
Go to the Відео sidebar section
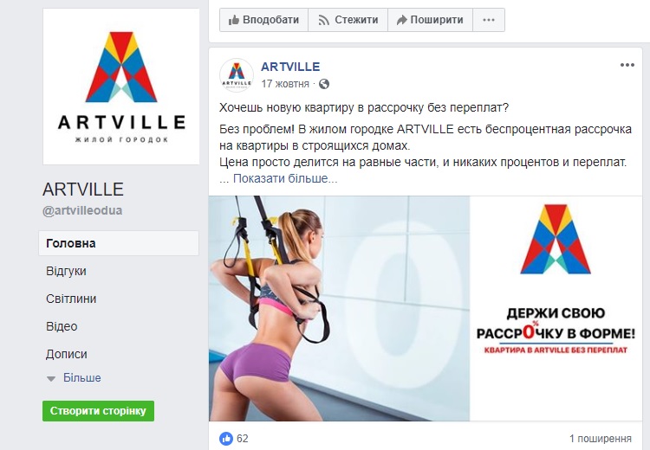click(x=62, y=326)
